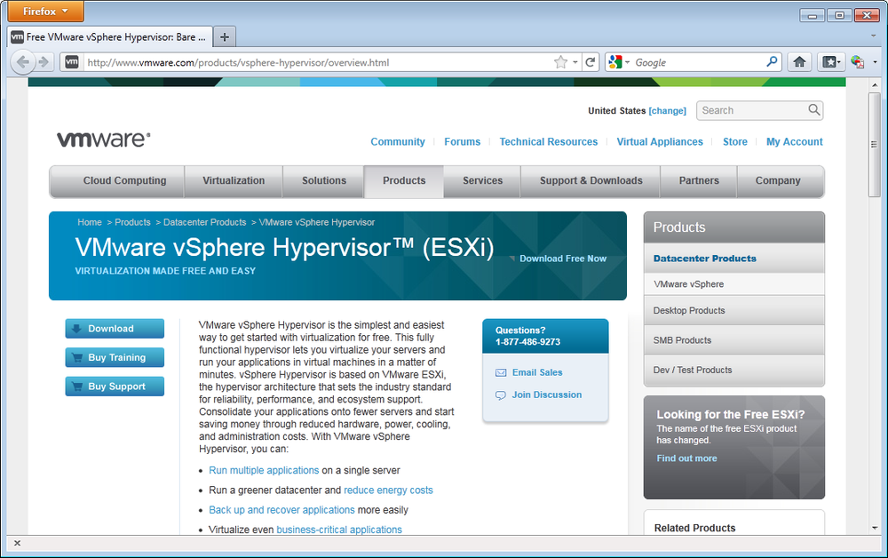888x558 pixels.
Task: Click the Email Sales envelope icon
Action: pyautogui.click(x=502, y=372)
